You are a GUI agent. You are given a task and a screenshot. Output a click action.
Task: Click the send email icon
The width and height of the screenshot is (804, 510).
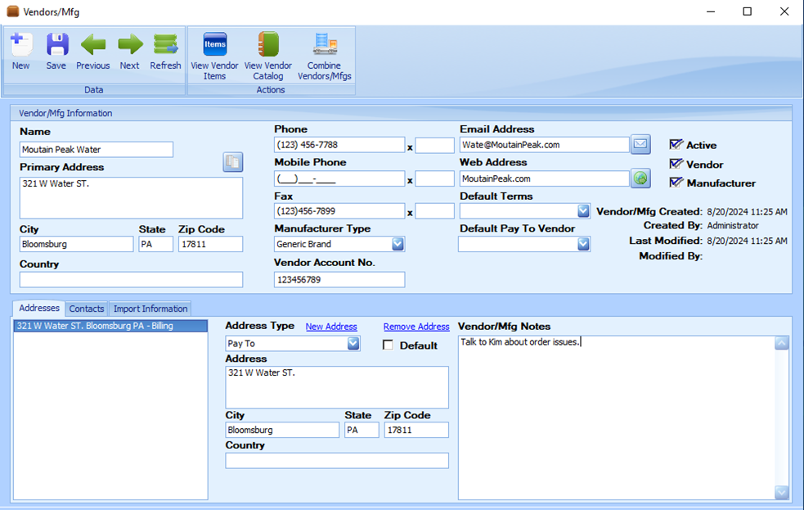[640, 144]
